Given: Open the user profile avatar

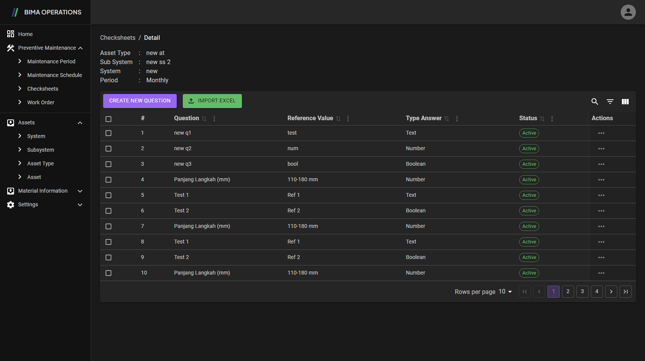Looking at the screenshot, I should point(628,12).
